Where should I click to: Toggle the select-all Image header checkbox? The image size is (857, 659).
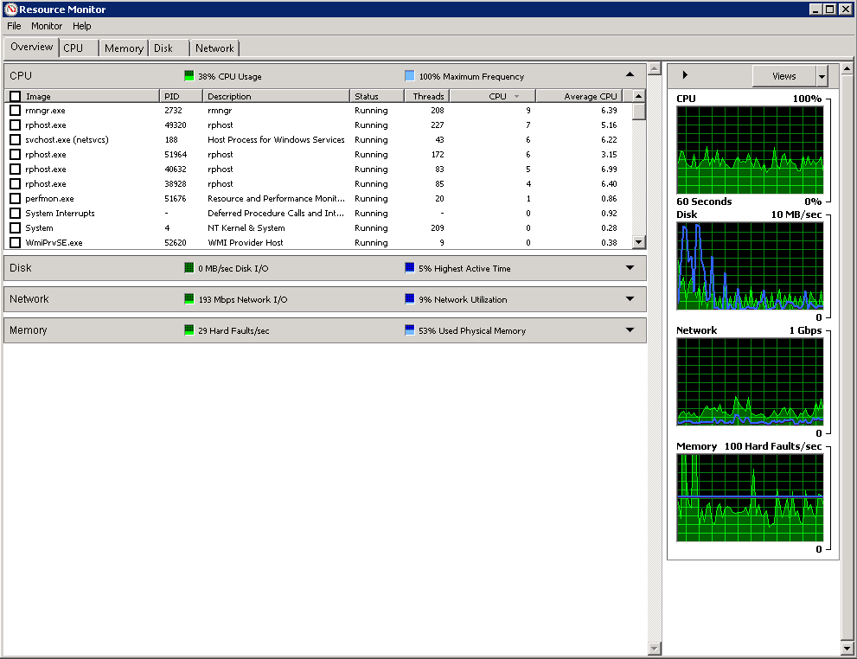click(x=16, y=96)
